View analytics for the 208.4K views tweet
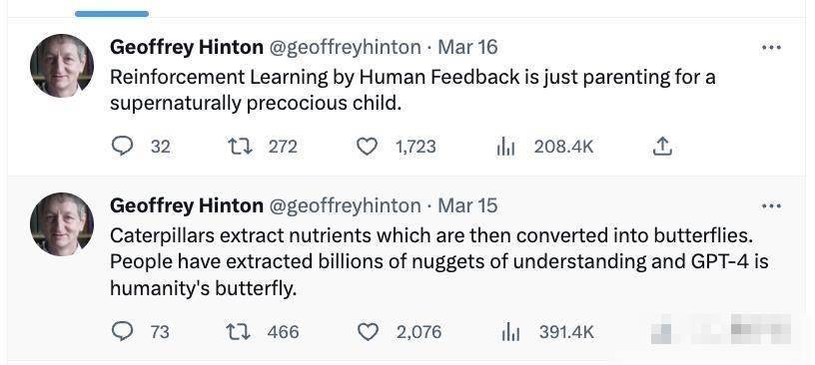Viewport: 815px width, 365px height. click(505, 148)
